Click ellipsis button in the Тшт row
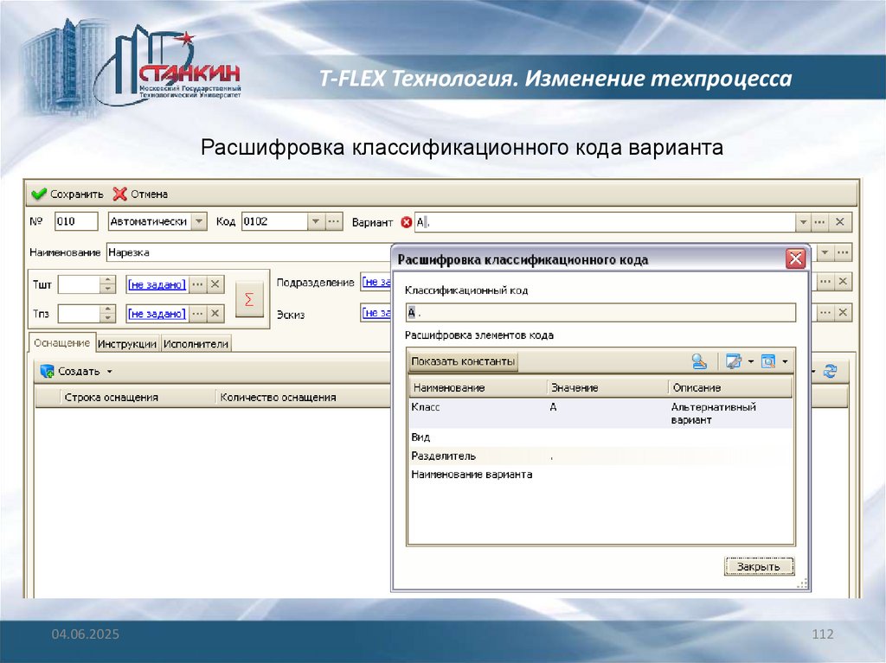886x663 pixels. [x=197, y=284]
